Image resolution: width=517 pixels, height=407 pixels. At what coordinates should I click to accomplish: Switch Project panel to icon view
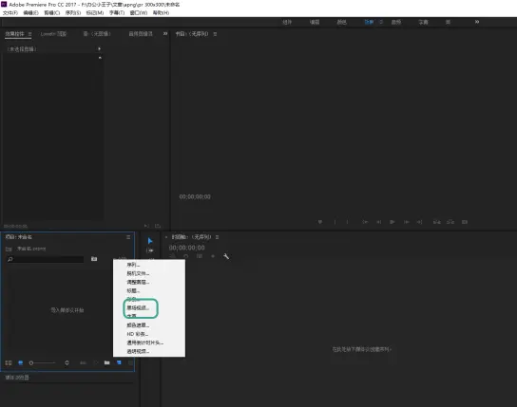[21, 362]
